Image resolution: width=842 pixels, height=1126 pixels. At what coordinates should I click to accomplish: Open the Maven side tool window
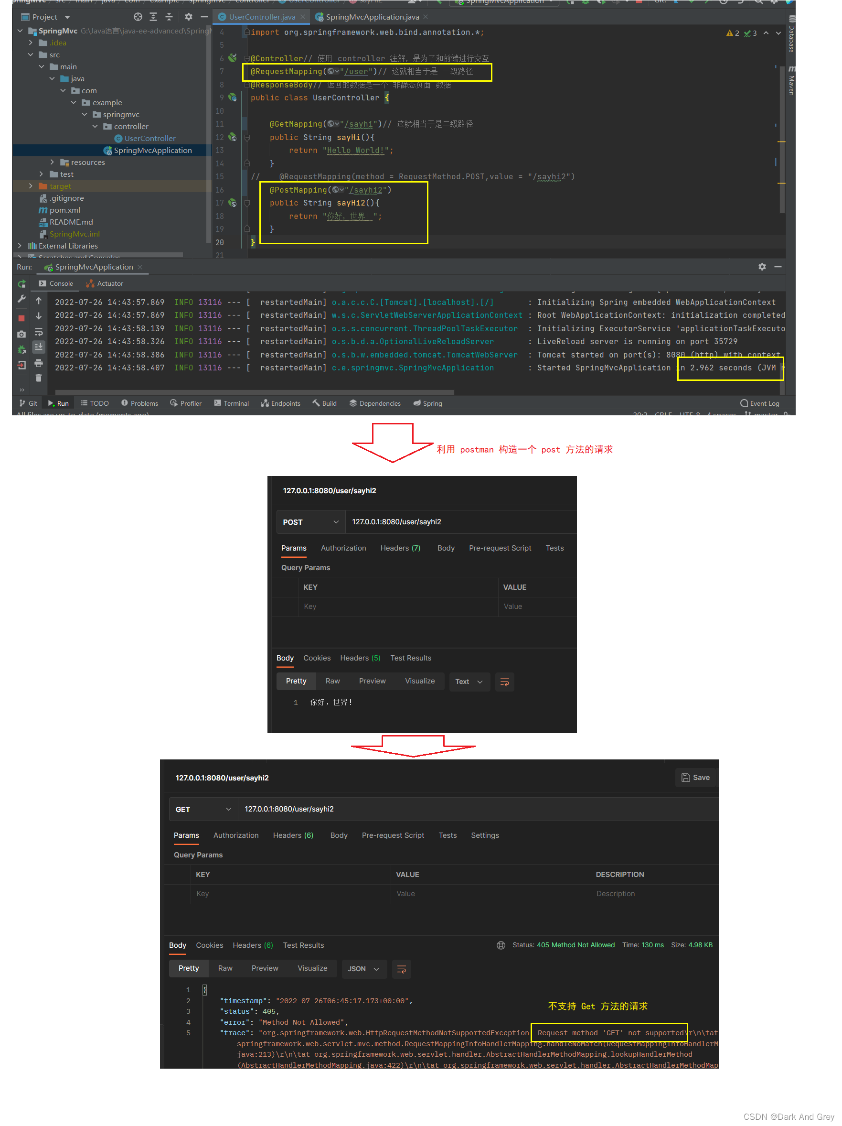[791, 80]
